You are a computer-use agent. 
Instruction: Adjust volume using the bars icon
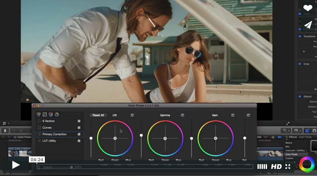(x=262, y=167)
